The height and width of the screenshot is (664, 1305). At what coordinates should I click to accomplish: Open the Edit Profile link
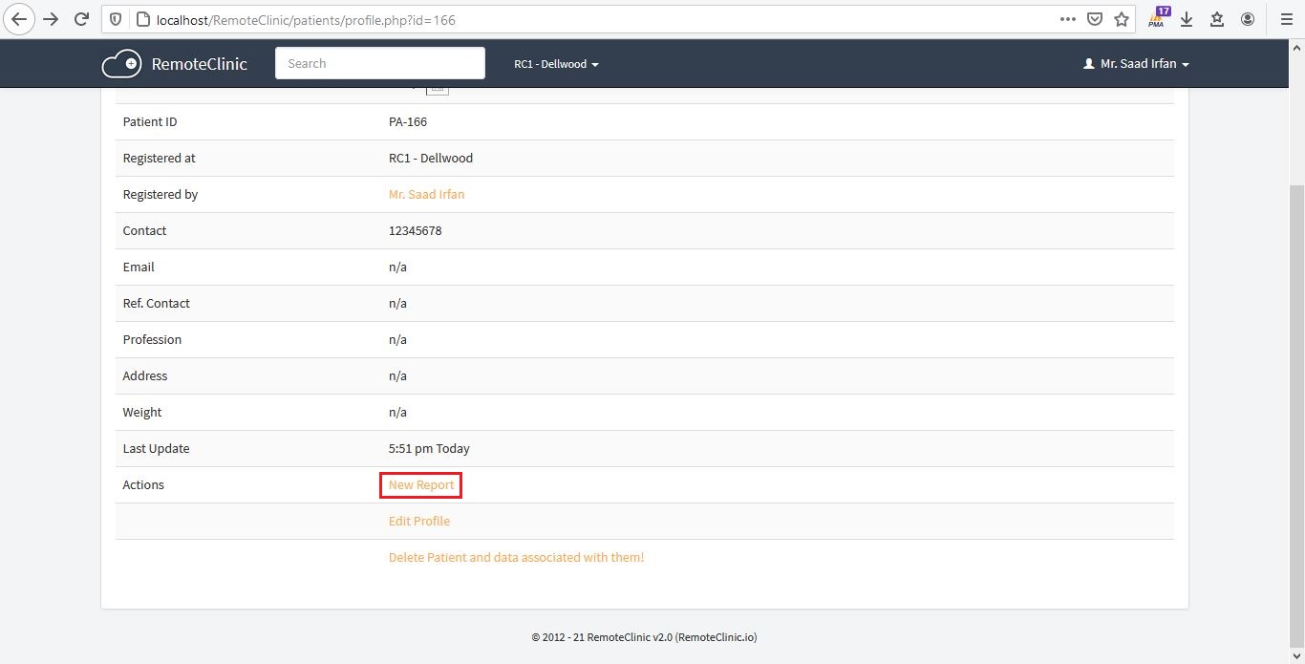[419, 522]
